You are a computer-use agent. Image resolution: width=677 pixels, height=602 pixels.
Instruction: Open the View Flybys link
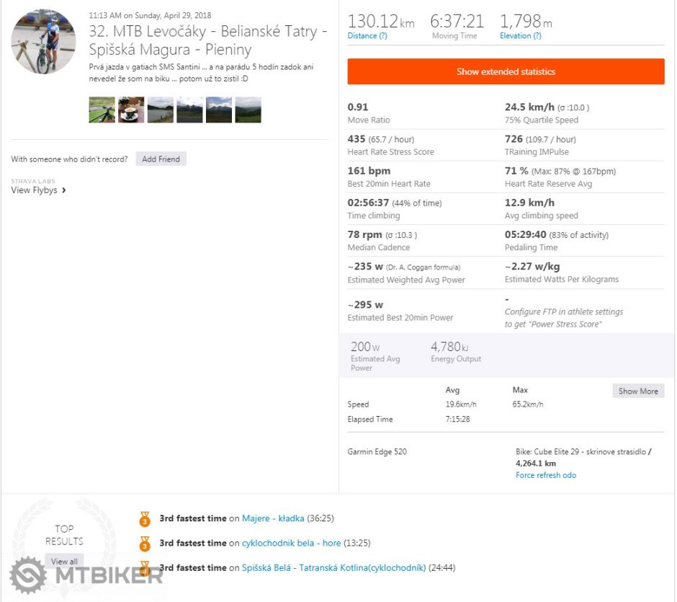34,190
